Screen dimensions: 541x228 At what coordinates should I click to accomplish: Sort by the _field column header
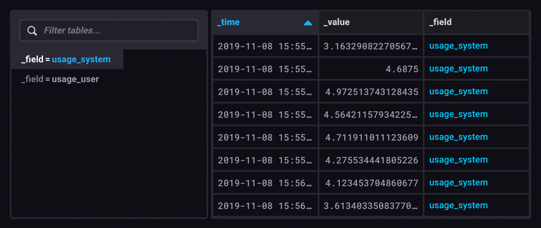(x=440, y=22)
